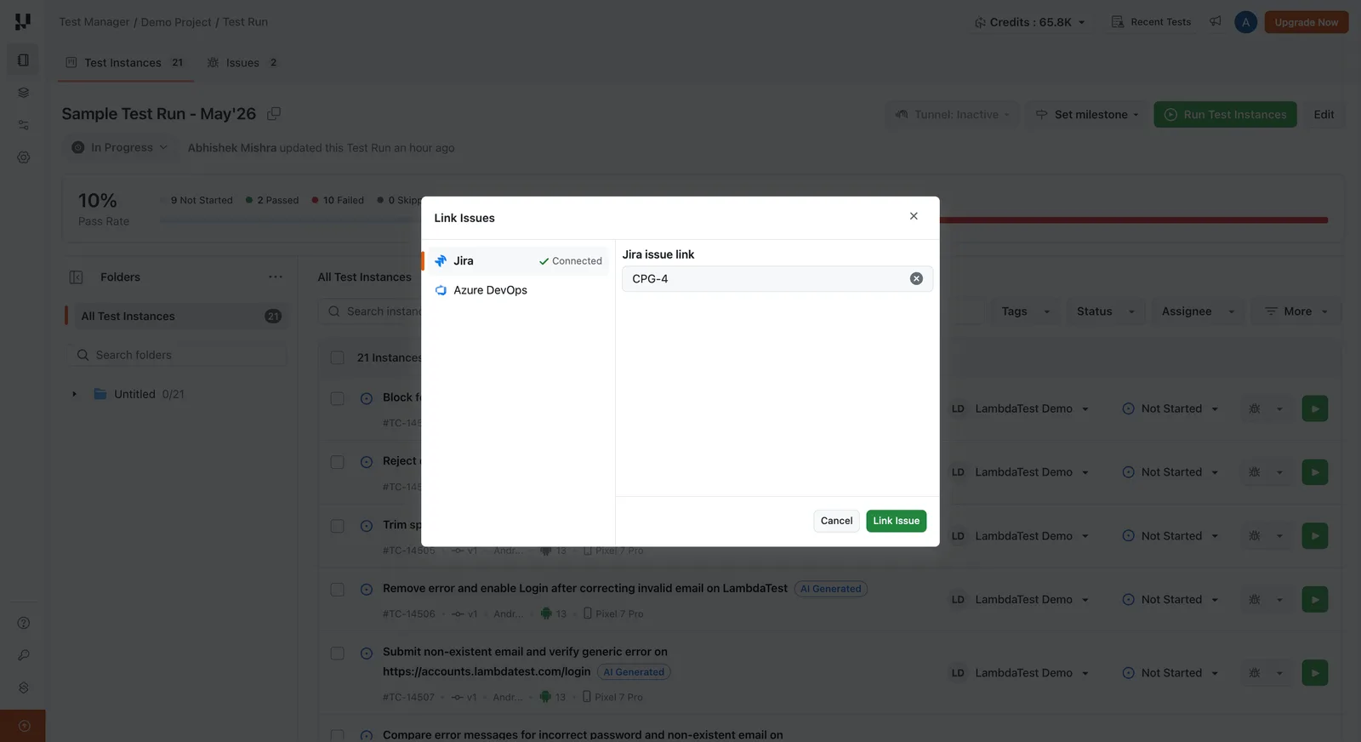Viewport: 1361px width, 742px height.
Task: Open the settings gear sidebar icon
Action: pyautogui.click(x=23, y=157)
